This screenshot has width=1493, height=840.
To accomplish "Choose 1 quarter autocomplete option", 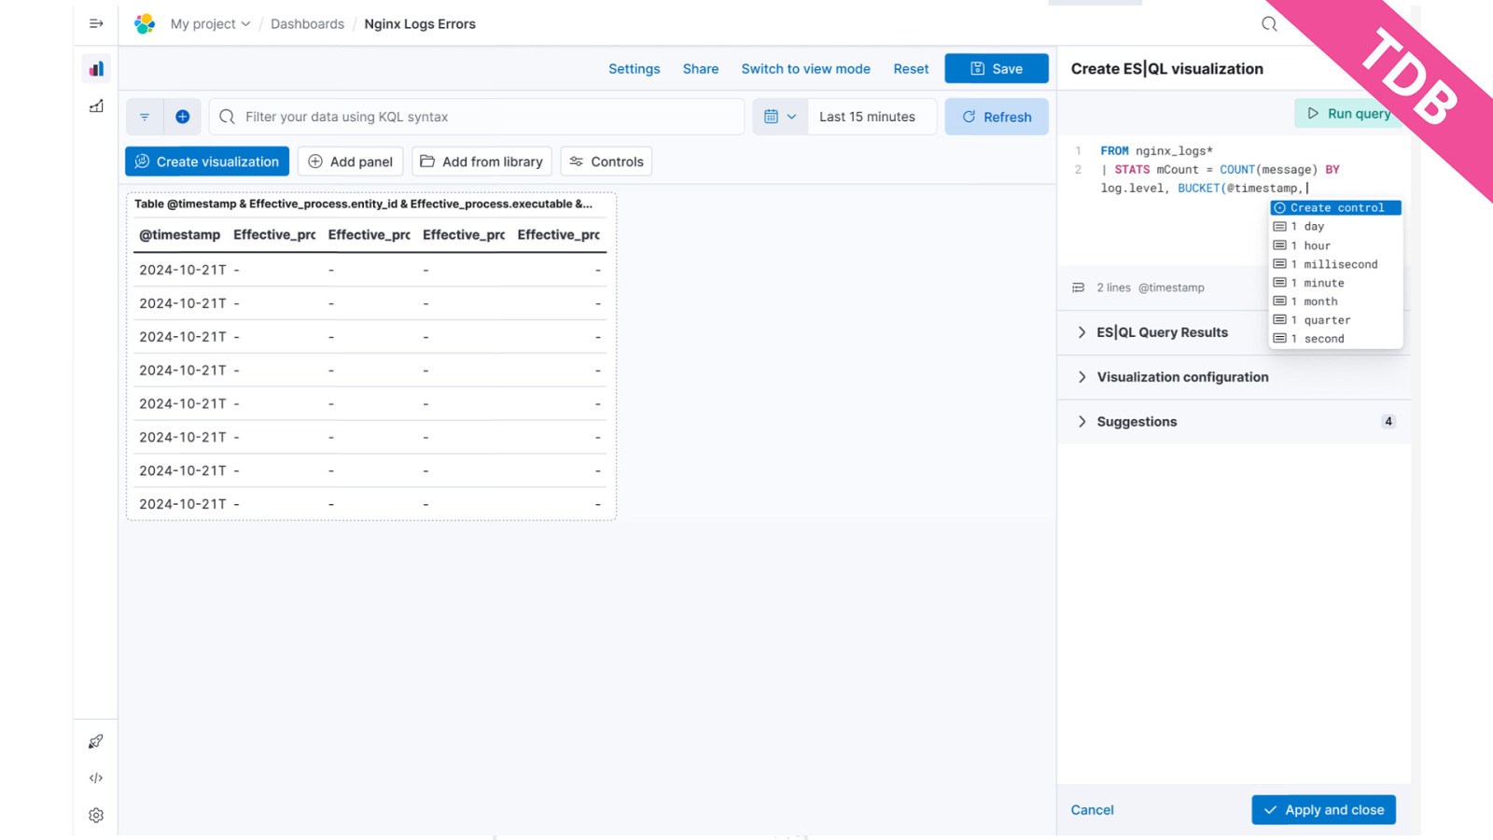I will click(x=1336, y=320).
